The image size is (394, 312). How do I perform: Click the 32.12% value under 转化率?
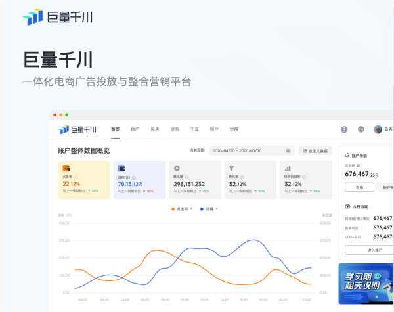coord(238,184)
